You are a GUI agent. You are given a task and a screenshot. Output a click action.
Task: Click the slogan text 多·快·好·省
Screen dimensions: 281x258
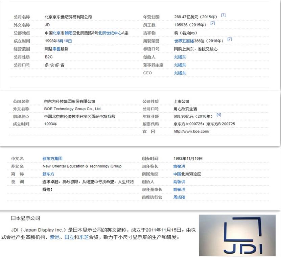[54, 65]
